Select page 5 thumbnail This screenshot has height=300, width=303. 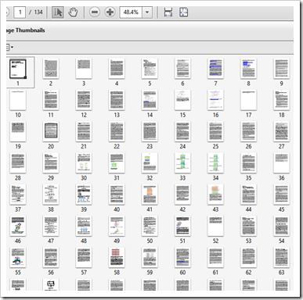(x=150, y=69)
